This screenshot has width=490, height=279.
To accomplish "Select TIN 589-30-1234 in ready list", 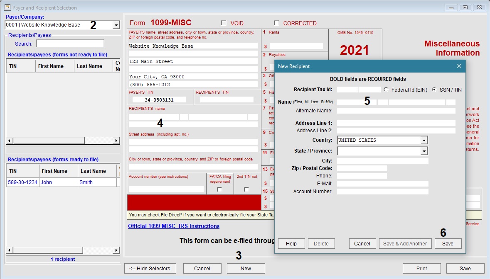I will point(22,182).
